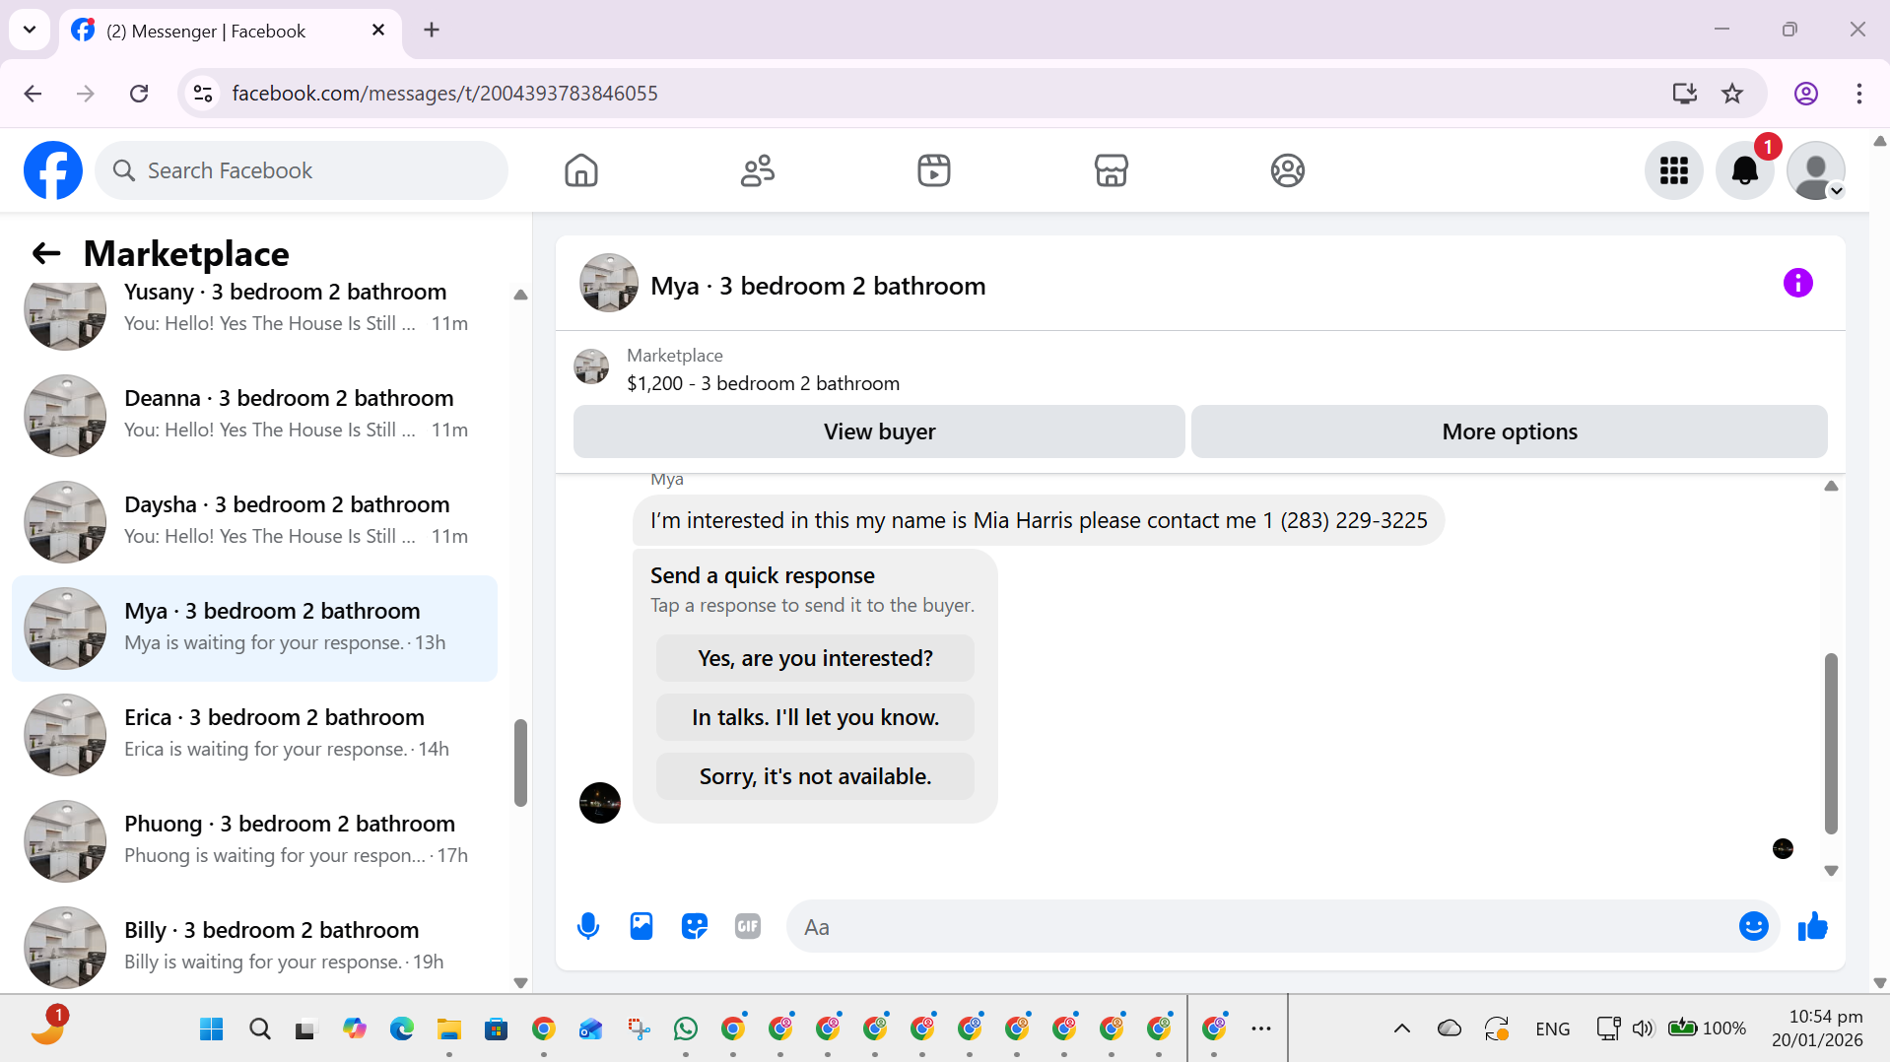
Task: Open Microsoft Edge from the taskbar
Action: [402, 1029]
